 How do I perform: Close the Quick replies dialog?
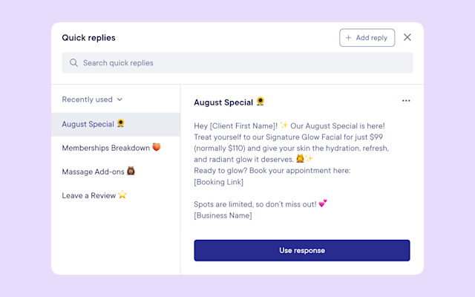[407, 37]
